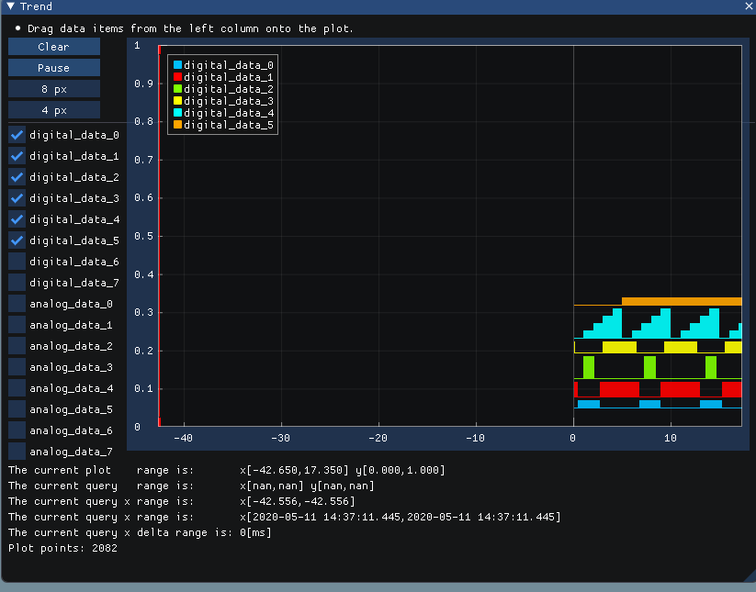Screen dimensions: 756x592
Task: Check the analog_data_0 data item
Action: 16,303
